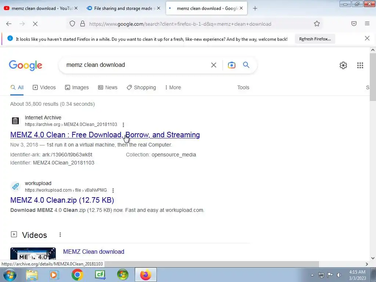The width and height of the screenshot is (376, 282).
Task: Select the Shopping search filter
Action: 141,87
